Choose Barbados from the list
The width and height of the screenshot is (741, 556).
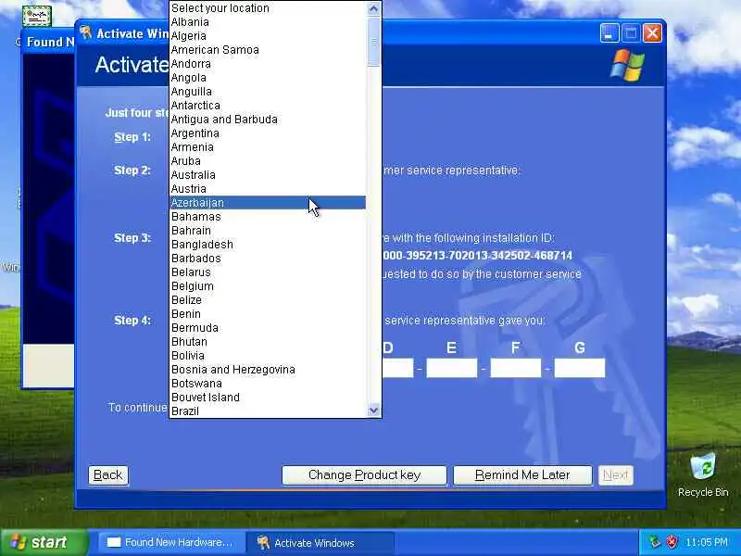[268, 259]
